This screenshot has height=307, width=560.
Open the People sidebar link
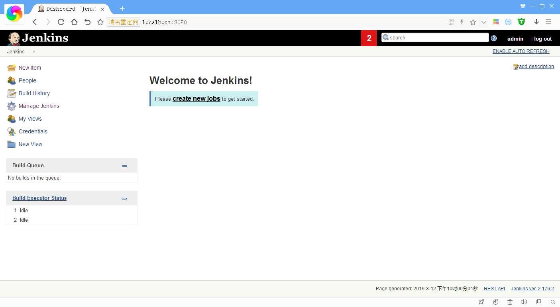tap(28, 80)
